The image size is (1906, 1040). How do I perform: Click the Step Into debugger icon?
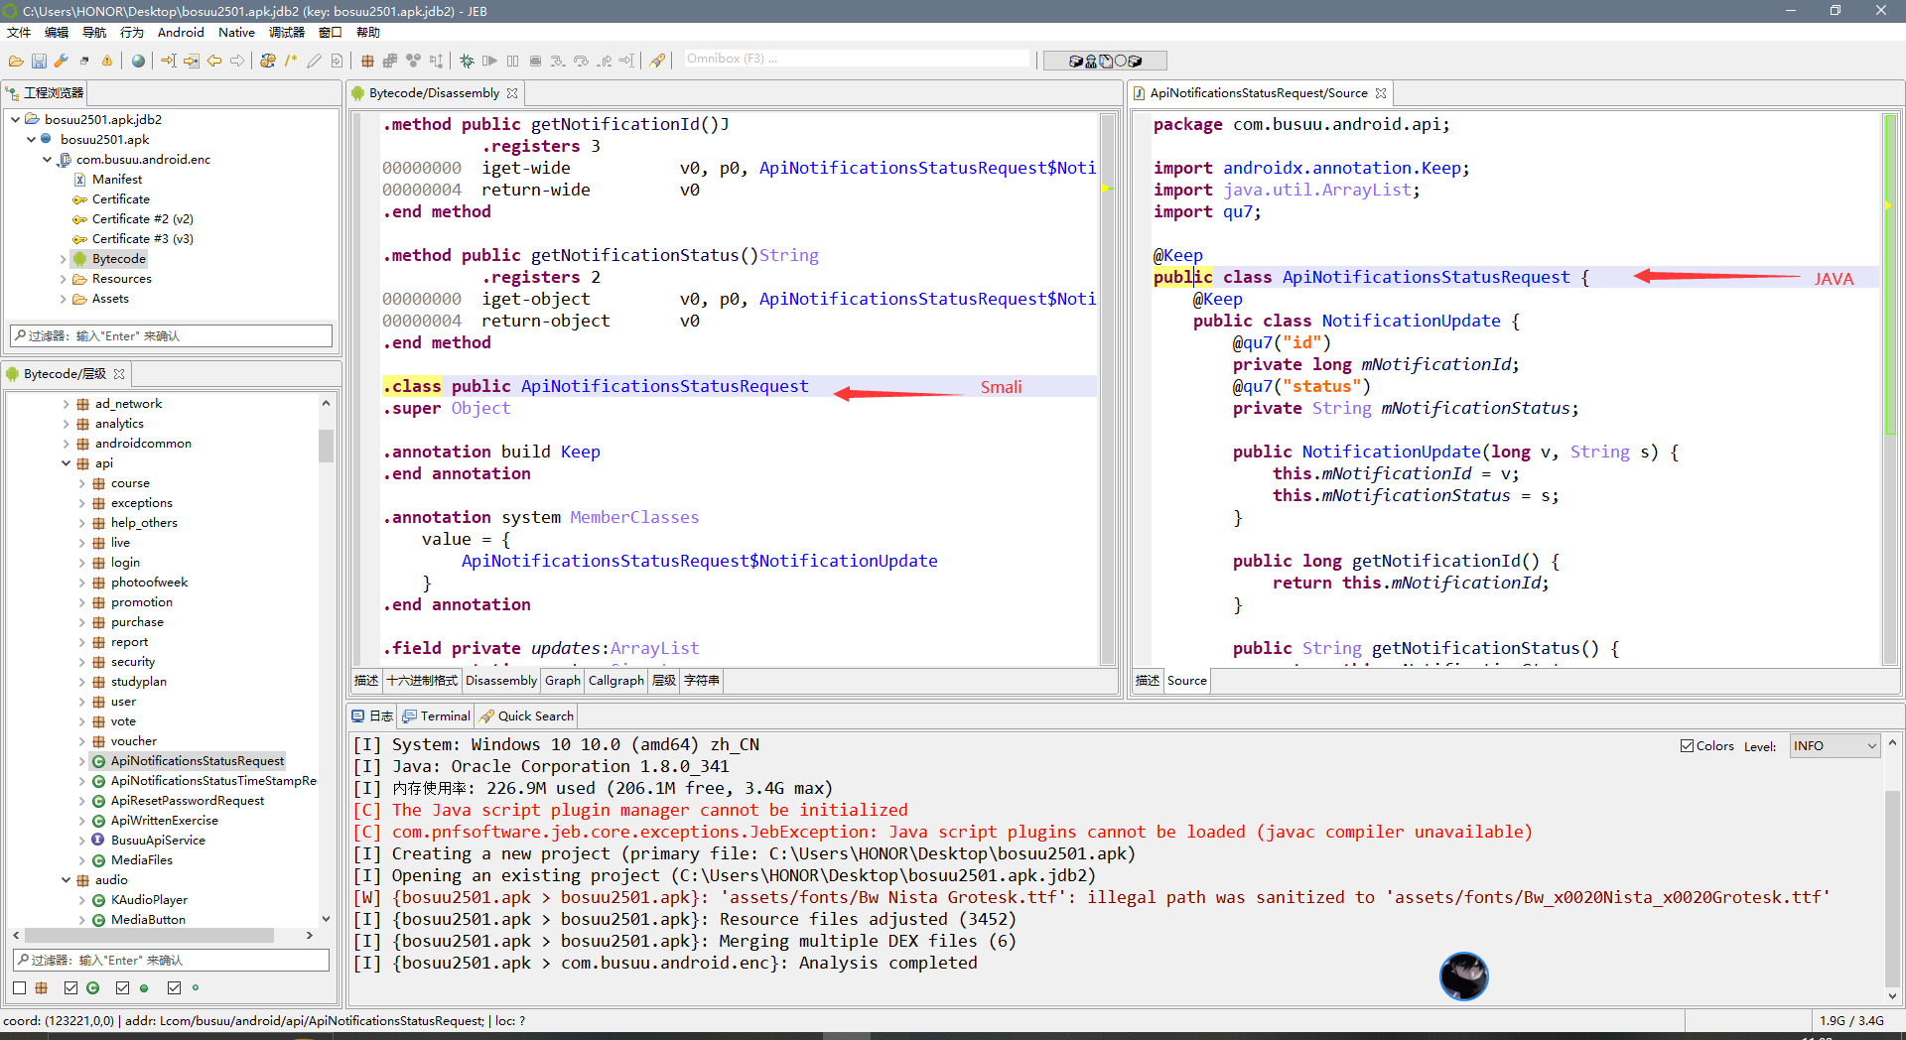558,62
